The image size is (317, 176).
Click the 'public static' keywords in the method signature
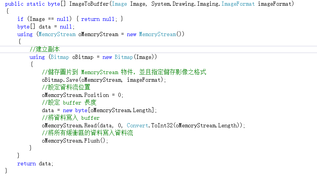click(25, 4)
